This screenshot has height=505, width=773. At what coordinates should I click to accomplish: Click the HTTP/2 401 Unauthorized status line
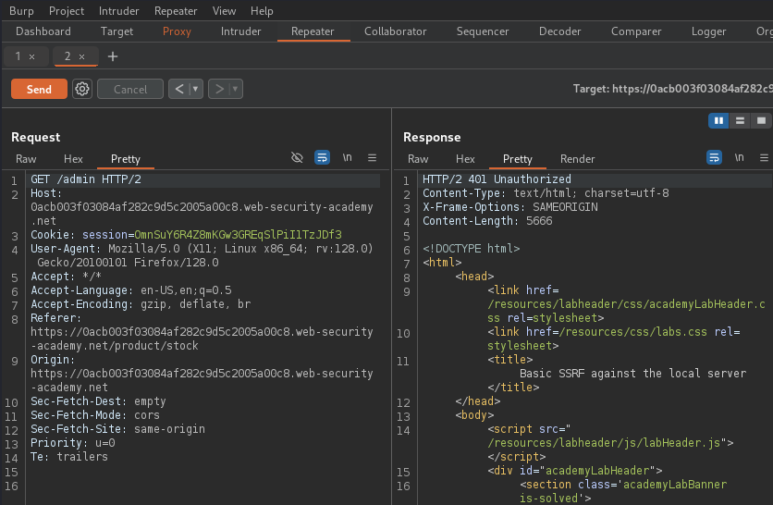click(497, 179)
